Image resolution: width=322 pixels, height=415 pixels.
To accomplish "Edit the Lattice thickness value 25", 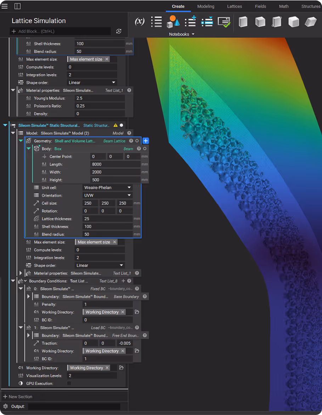I will click(108, 219).
